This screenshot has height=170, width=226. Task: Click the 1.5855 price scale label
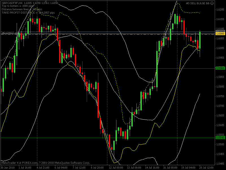(220, 77)
